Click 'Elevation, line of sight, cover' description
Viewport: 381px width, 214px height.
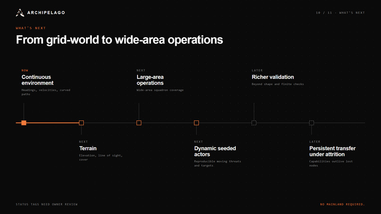(101, 157)
